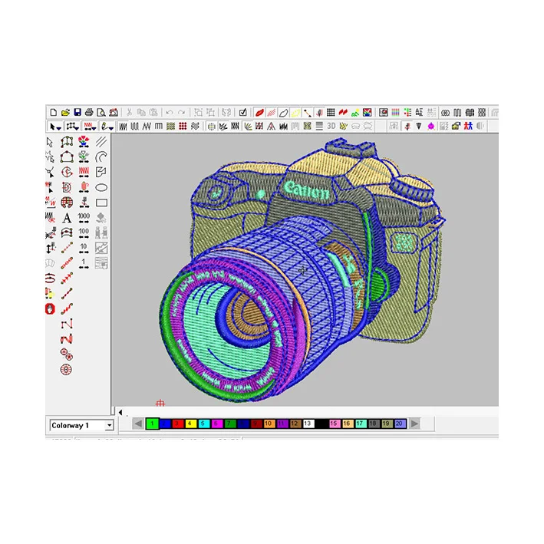Open the reshape nodes tool dropdown

pyautogui.click(x=76, y=128)
